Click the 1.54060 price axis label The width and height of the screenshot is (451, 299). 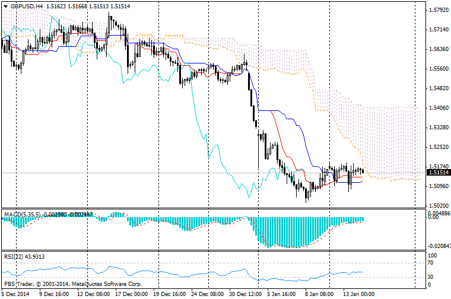439,108
